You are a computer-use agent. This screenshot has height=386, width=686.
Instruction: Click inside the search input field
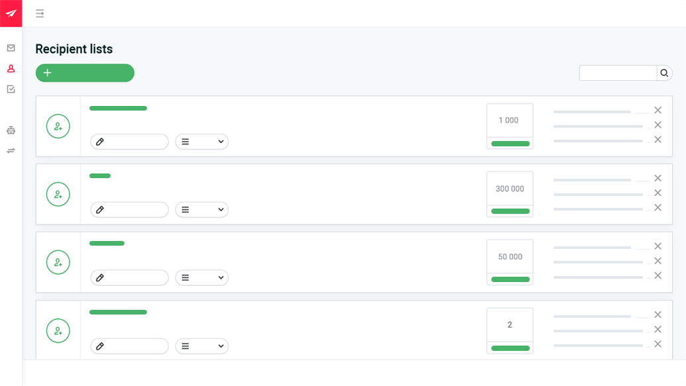coord(617,73)
